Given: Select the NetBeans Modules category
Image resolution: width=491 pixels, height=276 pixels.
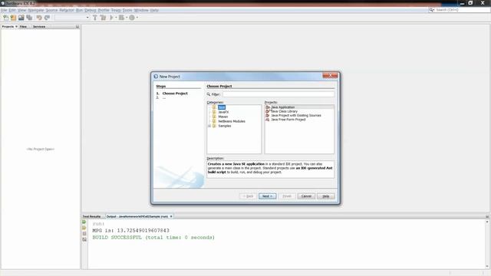Looking at the screenshot, I should point(232,121).
